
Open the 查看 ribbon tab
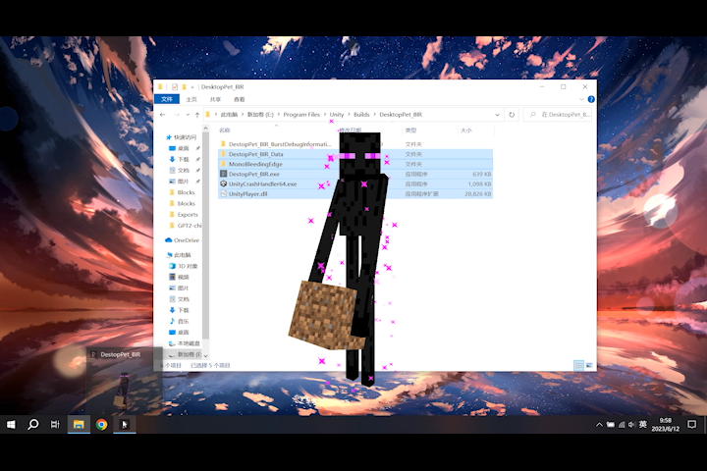240,99
